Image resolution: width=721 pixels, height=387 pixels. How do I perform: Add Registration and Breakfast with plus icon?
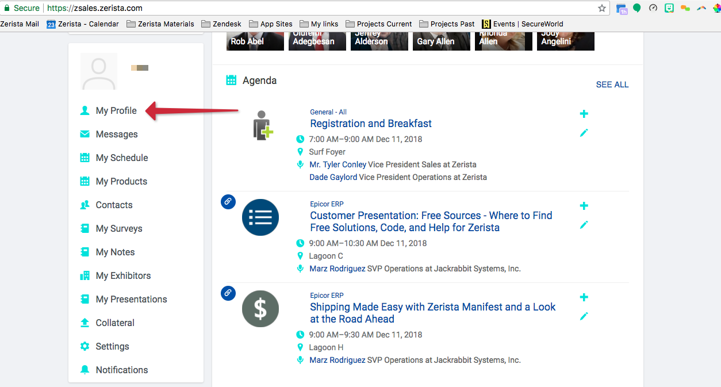pos(584,114)
